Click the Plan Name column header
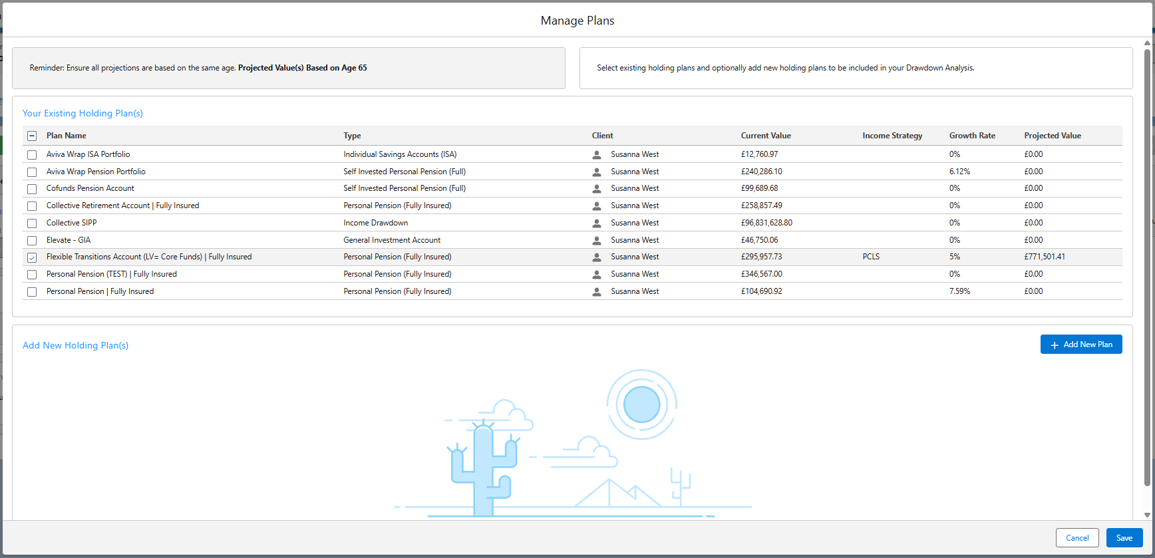Viewport: 1155px width, 558px height. (67, 136)
